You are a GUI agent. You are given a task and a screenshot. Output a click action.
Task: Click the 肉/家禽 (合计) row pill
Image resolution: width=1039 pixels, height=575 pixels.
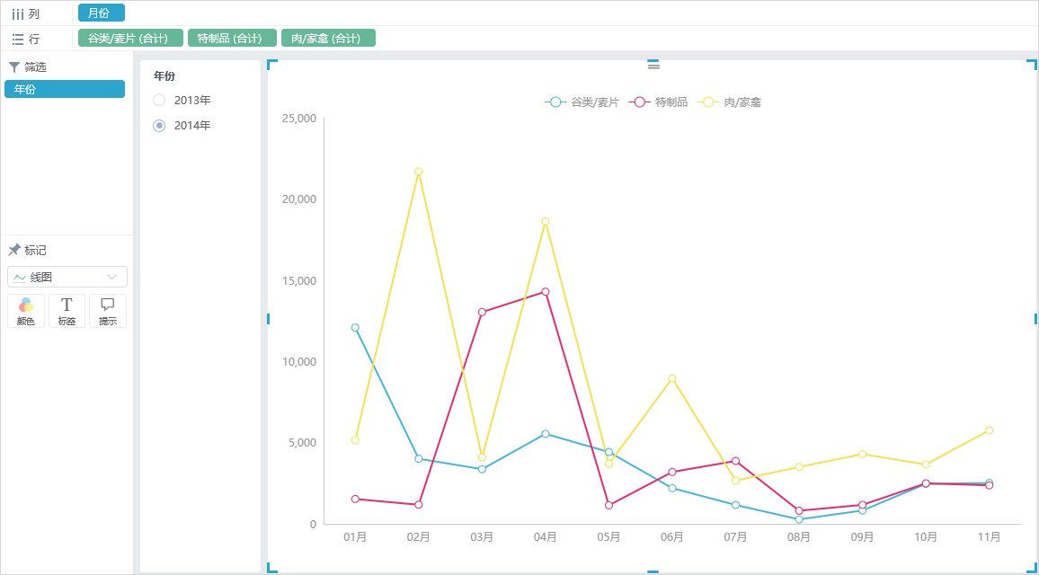328,38
